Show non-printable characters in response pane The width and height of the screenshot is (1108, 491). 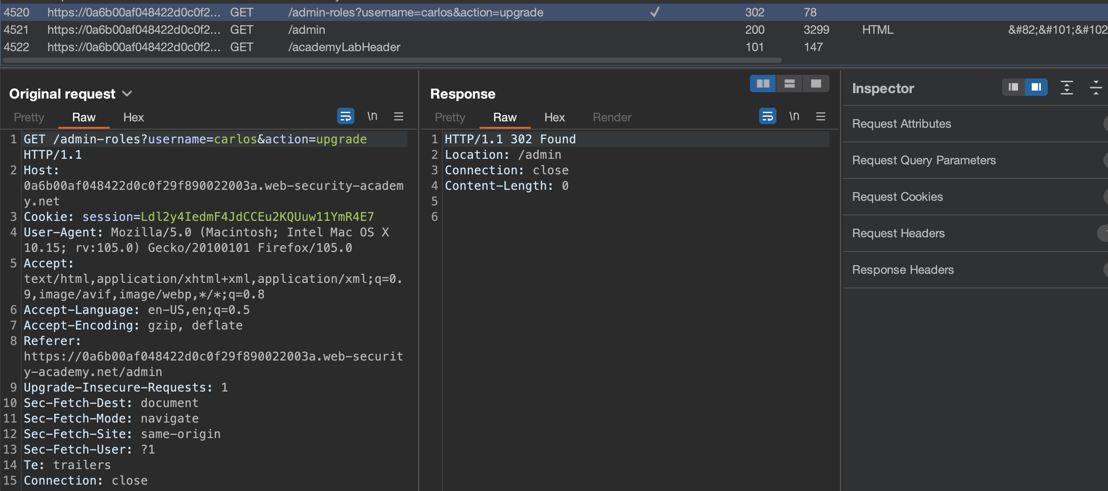(x=794, y=116)
